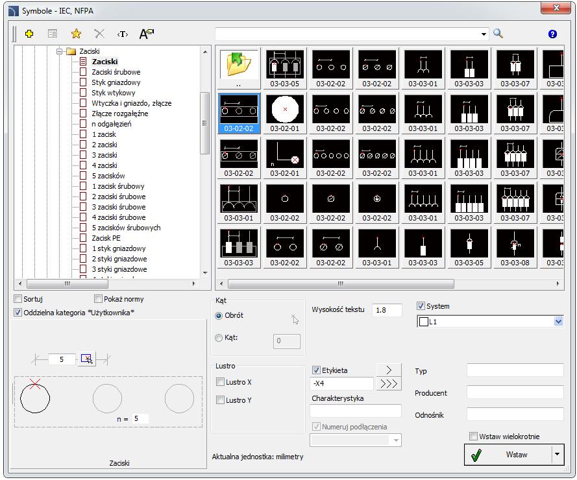Select the 03-02-01 symbol with n and crossed circle
Screen dimensions: 577x480
[285, 158]
